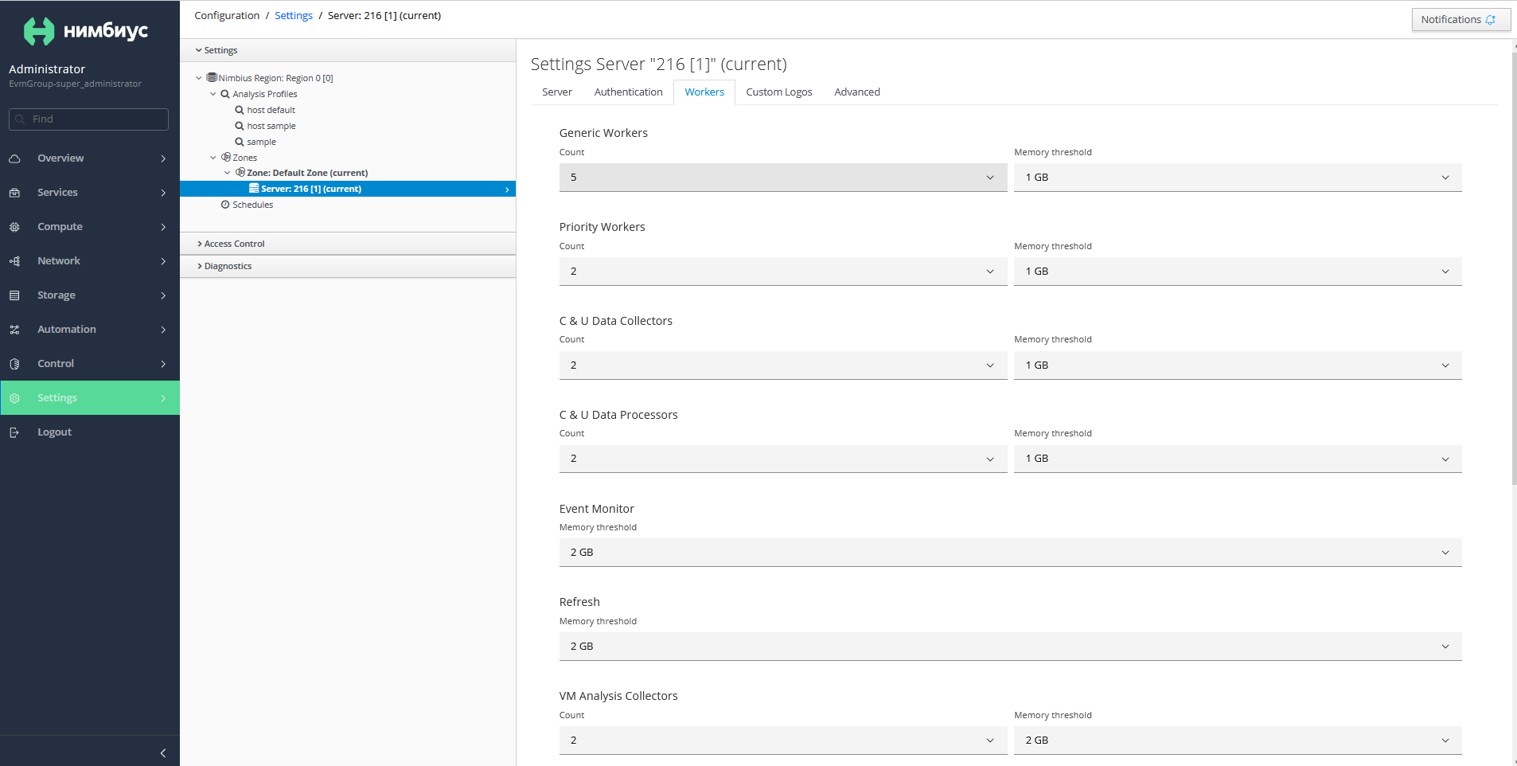
Task: Open the Services menu
Action: tap(90, 193)
